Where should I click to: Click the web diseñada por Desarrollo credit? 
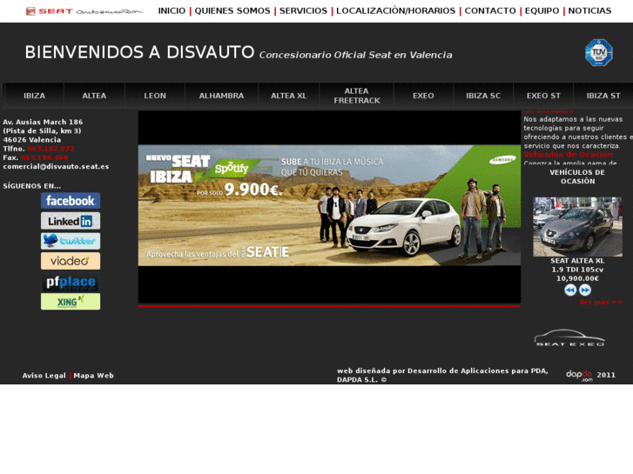pos(442,375)
